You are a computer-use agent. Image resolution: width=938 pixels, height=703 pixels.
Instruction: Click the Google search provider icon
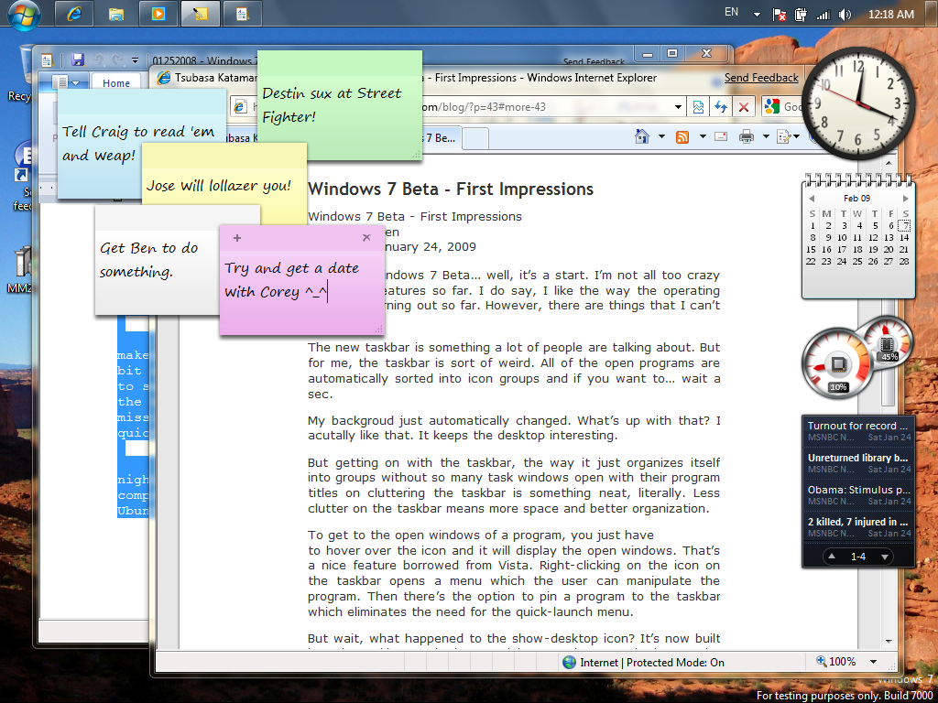(x=771, y=106)
